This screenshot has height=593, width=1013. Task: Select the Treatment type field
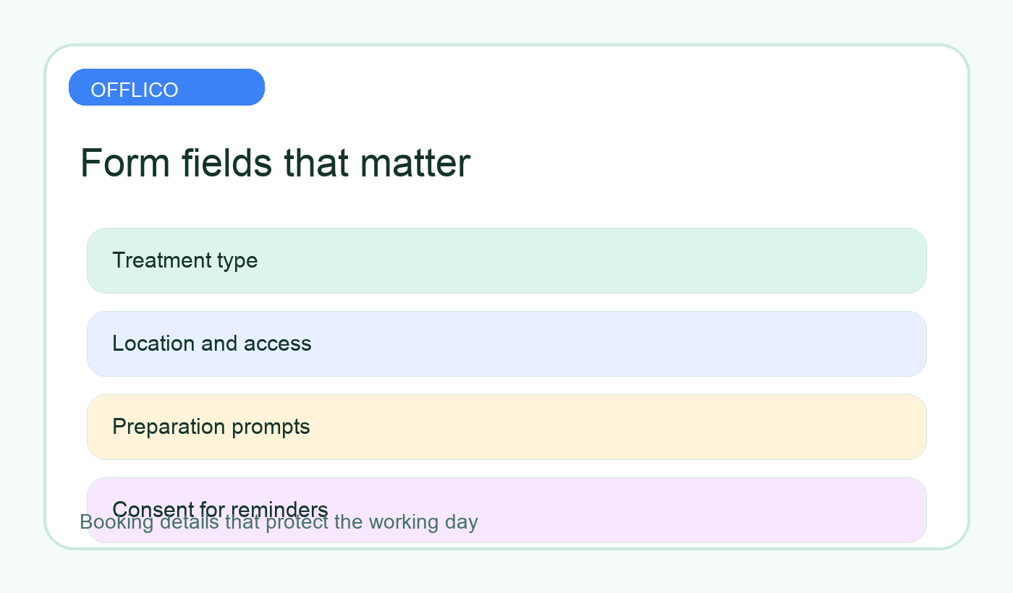506,260
